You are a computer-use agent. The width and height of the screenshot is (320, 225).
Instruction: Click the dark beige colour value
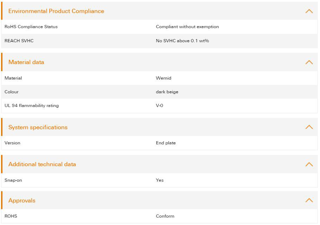pos(167,92)
